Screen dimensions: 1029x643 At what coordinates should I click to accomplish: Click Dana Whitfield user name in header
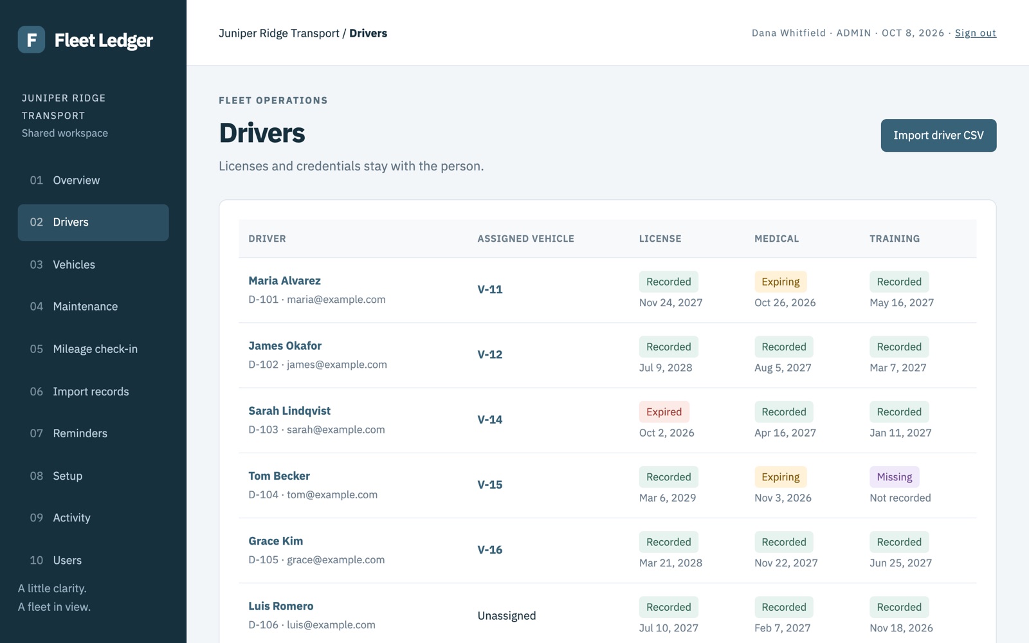[788, 33]
